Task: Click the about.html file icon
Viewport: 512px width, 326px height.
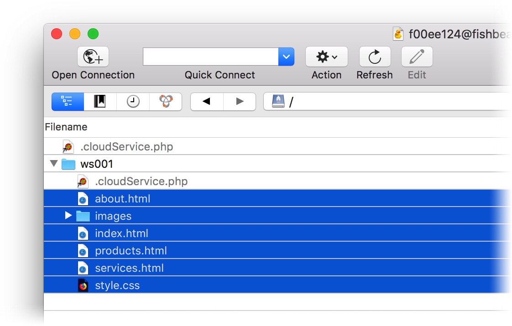Action: (x=83, y=199)
